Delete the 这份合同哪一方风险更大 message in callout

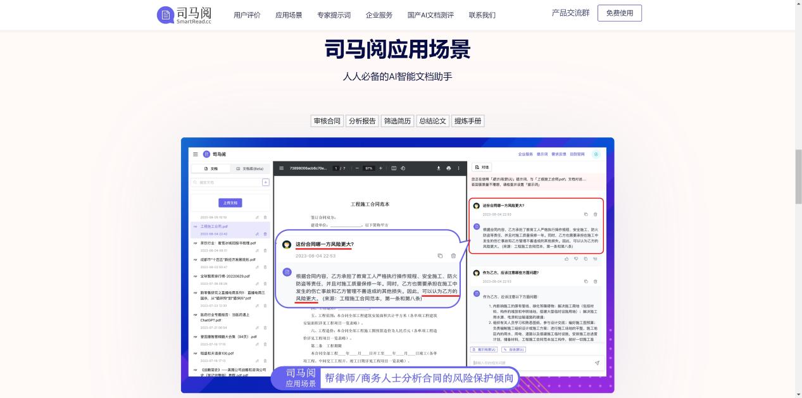coord(453,256)
